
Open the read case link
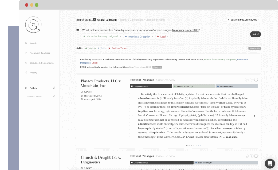[231, 137]
